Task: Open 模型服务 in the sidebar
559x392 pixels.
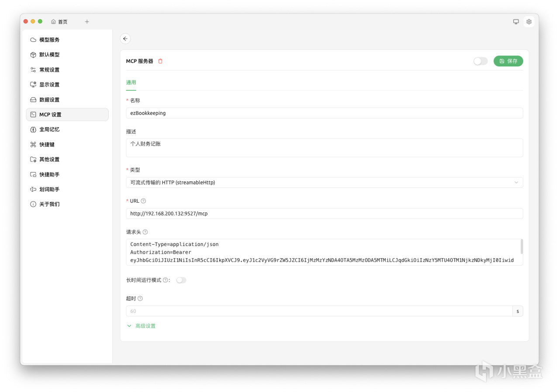Action: click(x=49, y=40)
